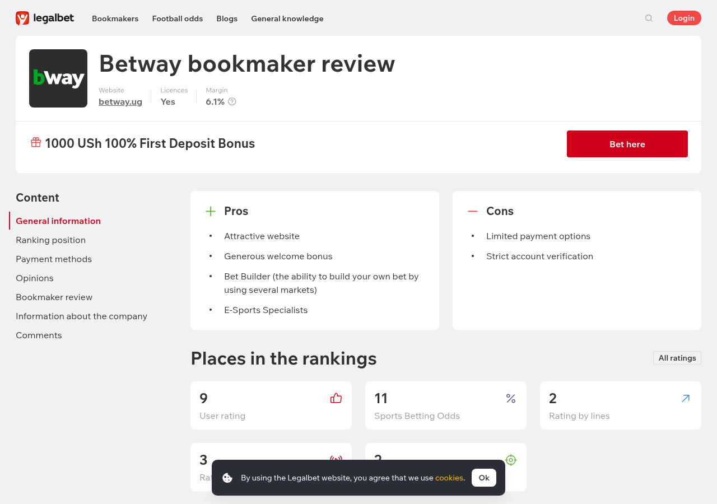The image size is (717, 504).
Task: Visit the betway.ug website link
Action: tap(120, 101)
